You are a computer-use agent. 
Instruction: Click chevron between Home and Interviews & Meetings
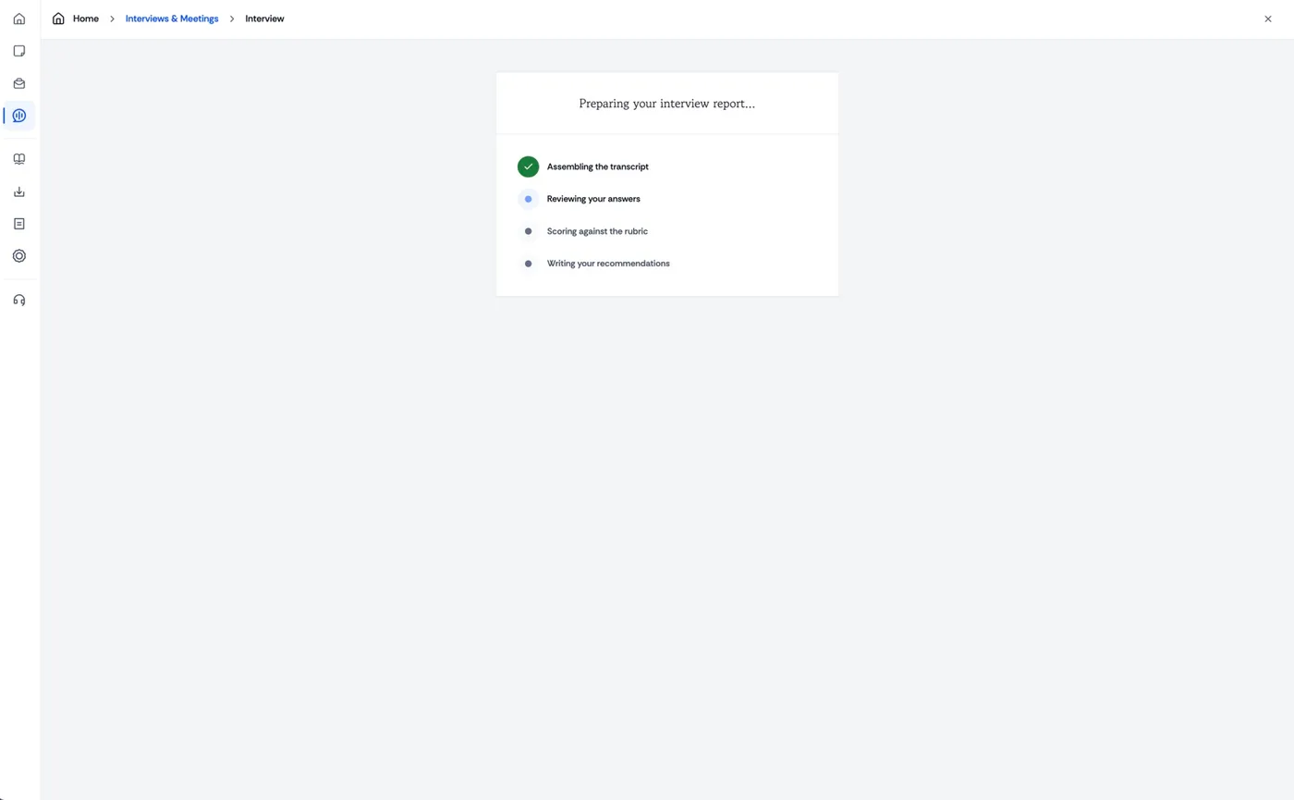point(112,18)
